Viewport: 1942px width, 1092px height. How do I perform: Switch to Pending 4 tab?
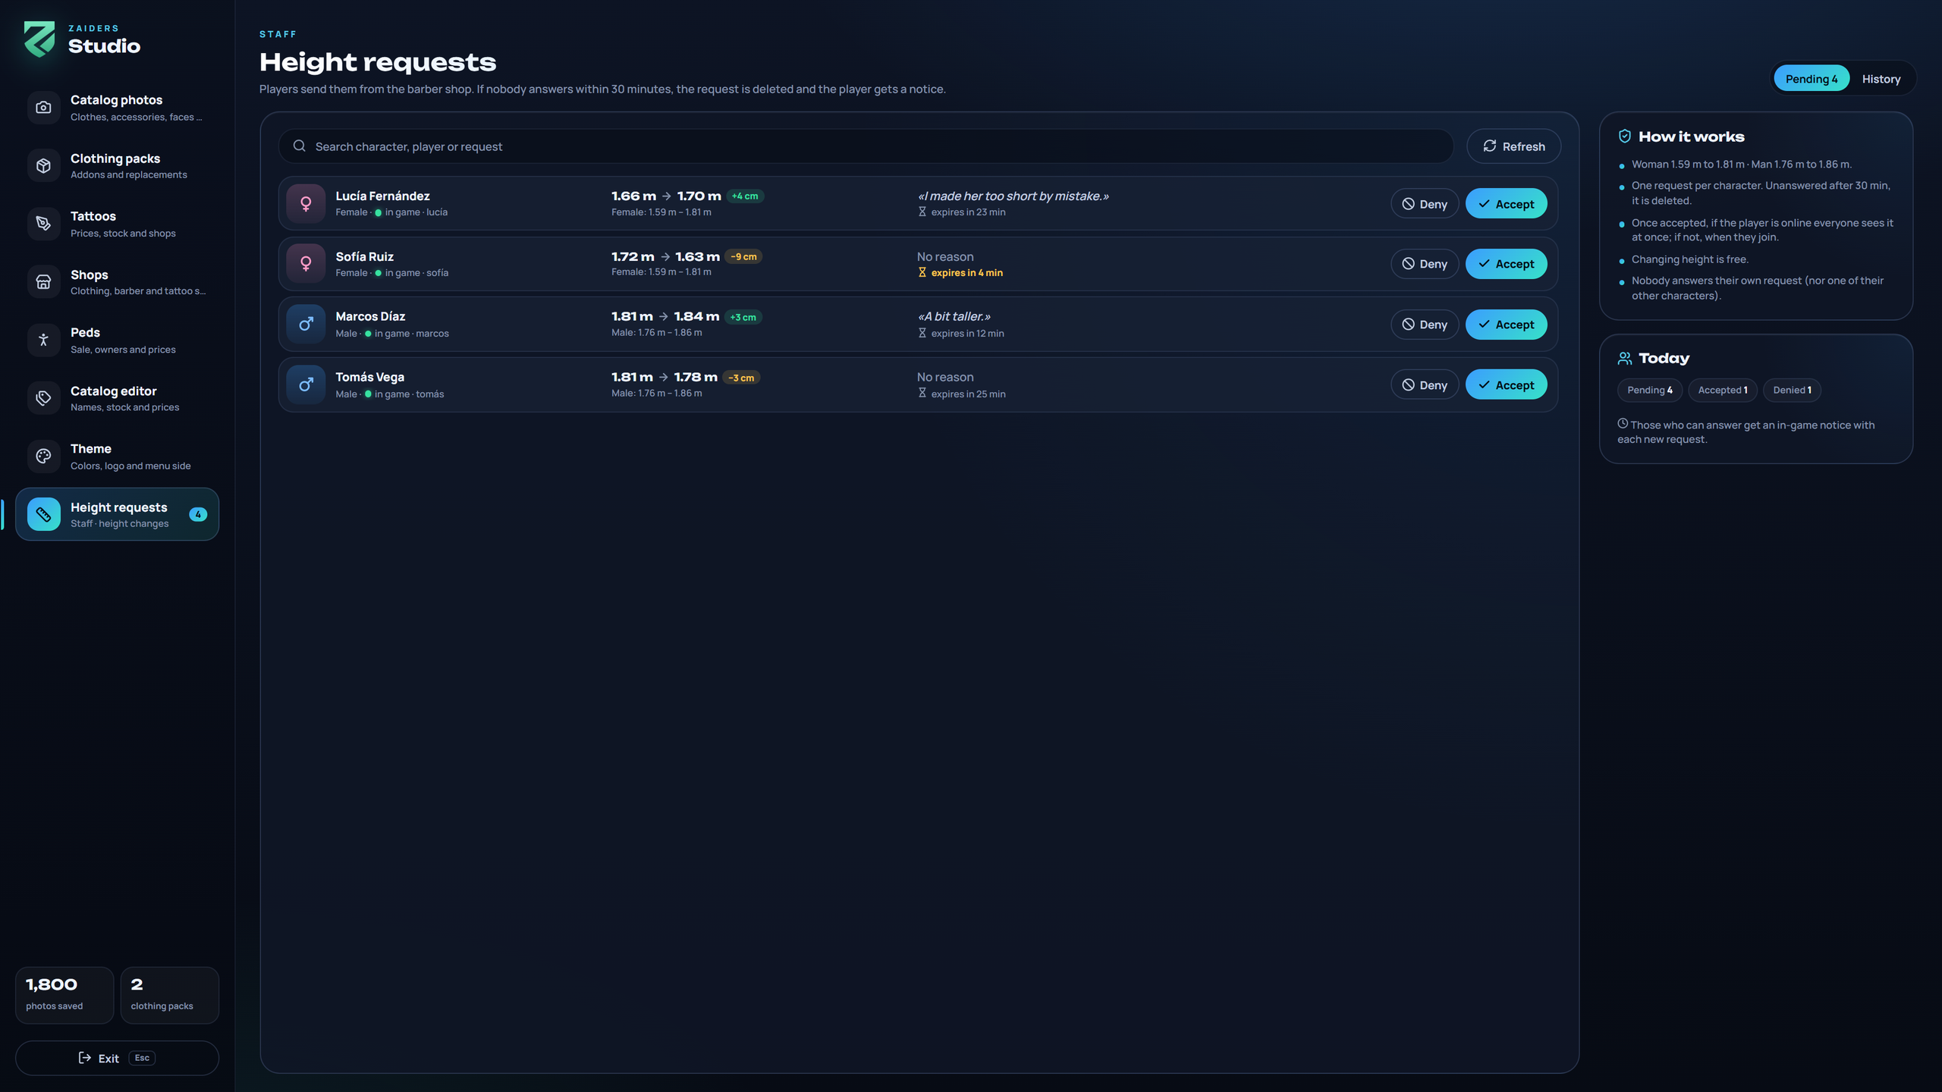click(1812, 79)
